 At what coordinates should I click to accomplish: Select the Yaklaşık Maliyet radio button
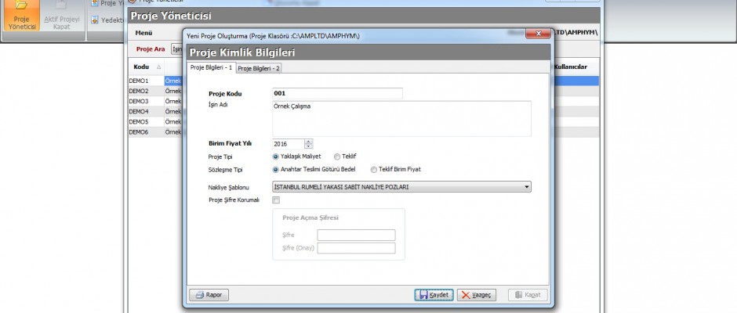pos(276,156)
